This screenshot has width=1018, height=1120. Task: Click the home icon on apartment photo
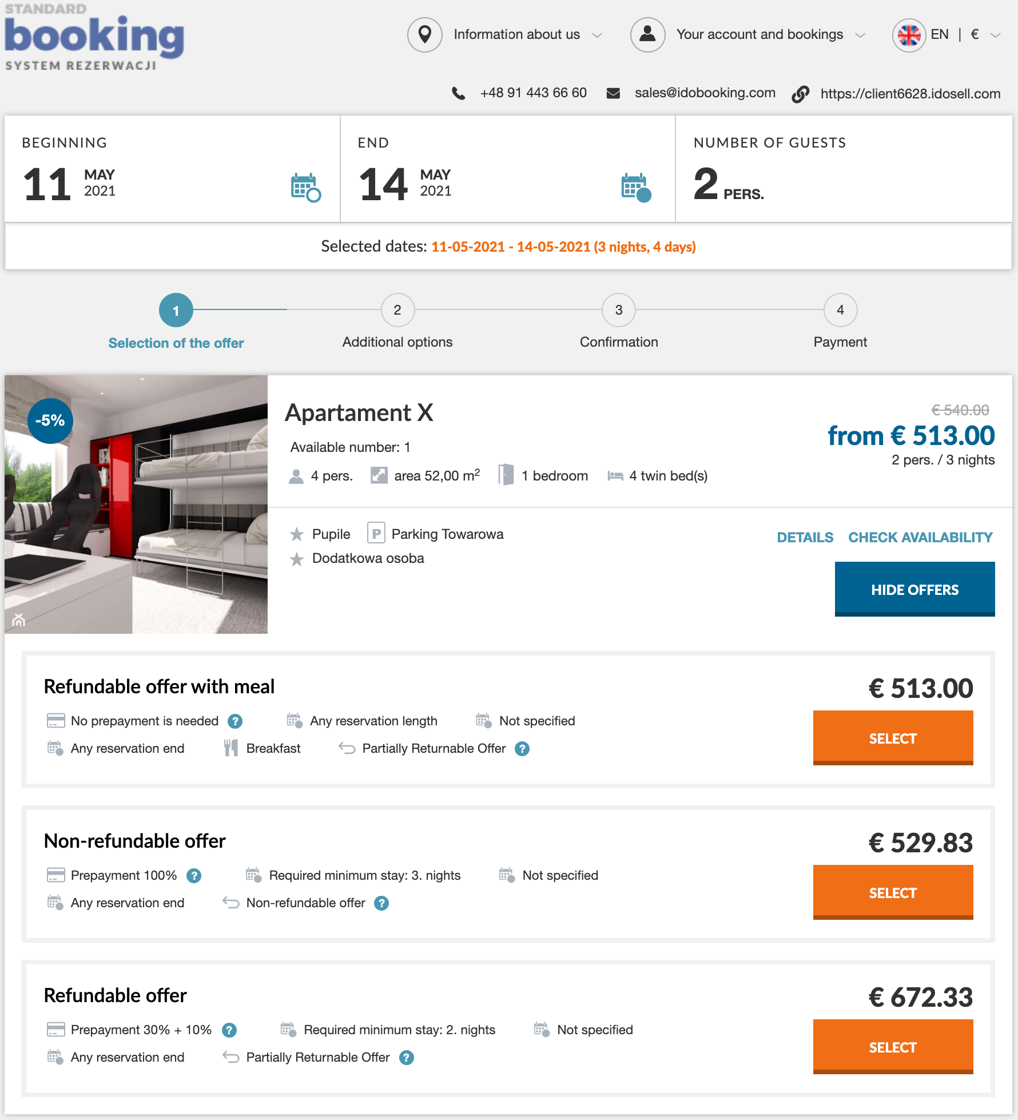click(x=19, y=619)
